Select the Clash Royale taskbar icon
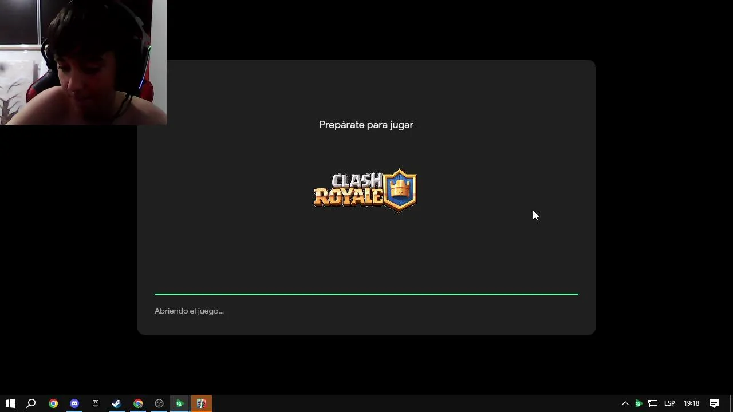The width and height of the screenshot is (733, 412). click(x=201, y=403)
